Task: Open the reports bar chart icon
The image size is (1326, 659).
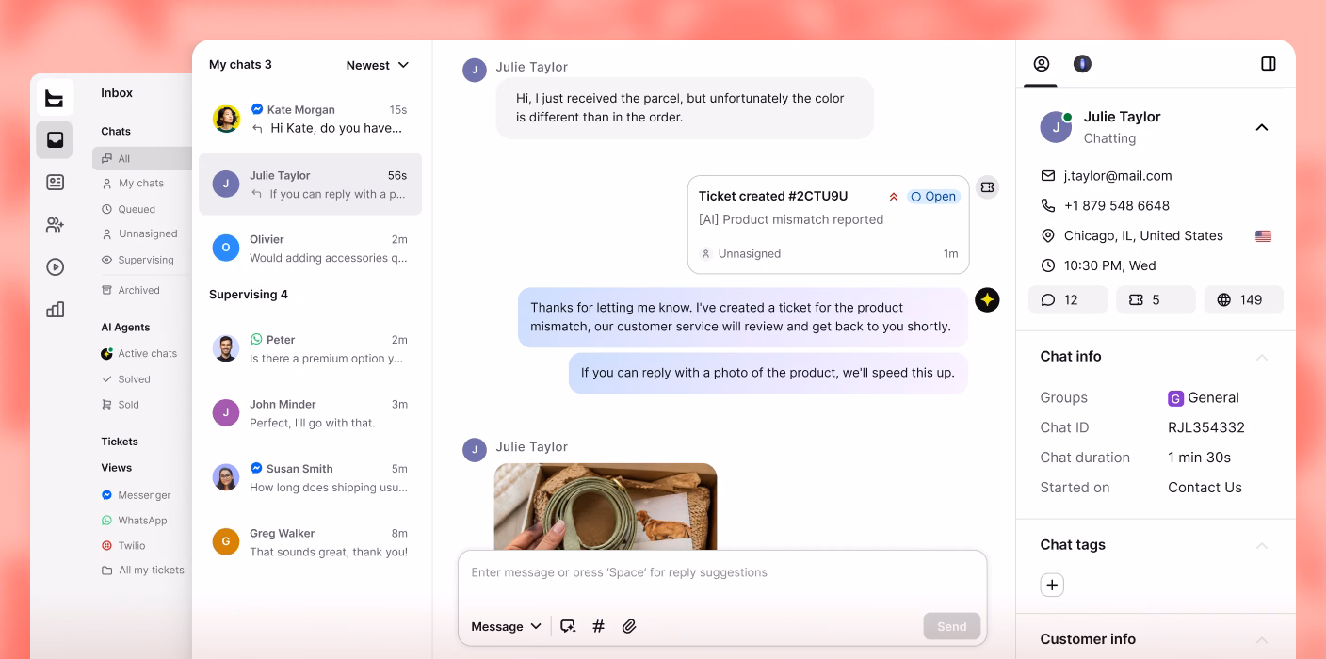Action: point(55,310)
